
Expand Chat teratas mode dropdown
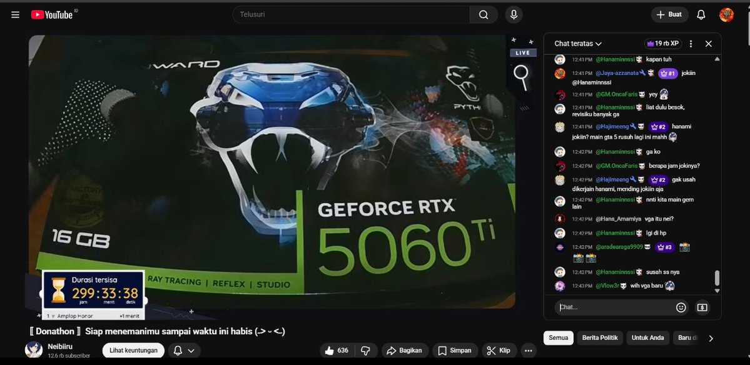[578, 44]
